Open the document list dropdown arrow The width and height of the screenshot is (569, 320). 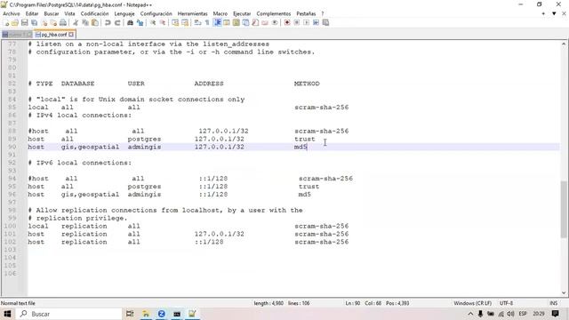[x=554, y=14]
